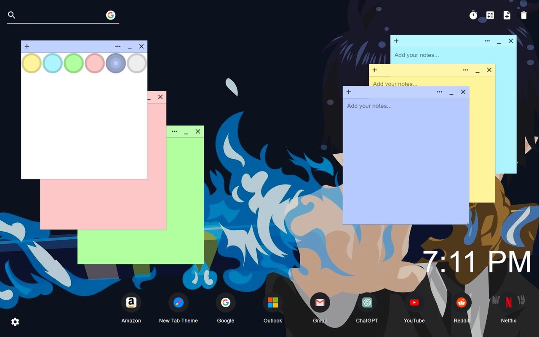
Task: Click the plus icon on cyan note
Action: tap(396, 41)
